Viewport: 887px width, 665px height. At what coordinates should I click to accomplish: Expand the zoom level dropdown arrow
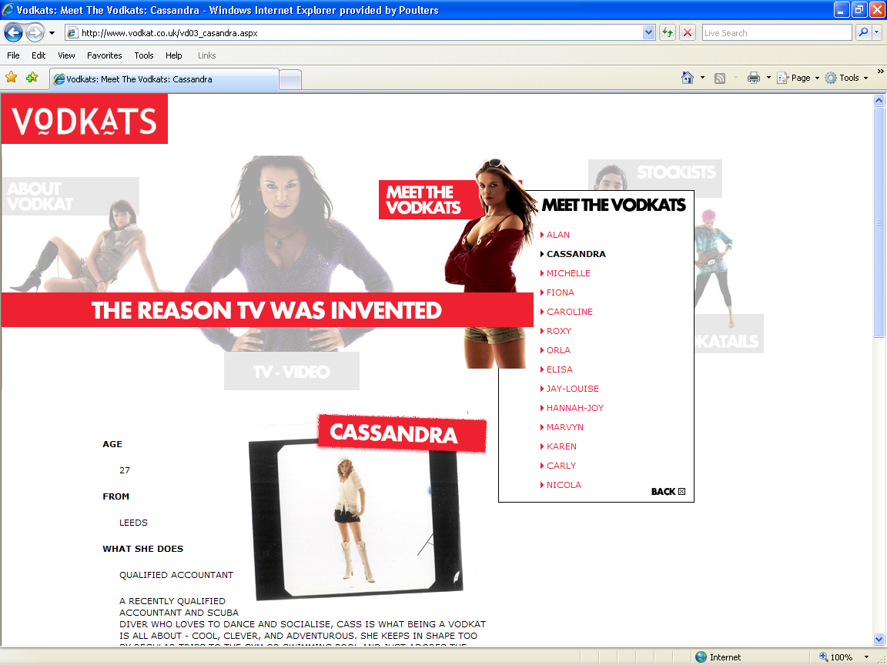coord(866,657)
